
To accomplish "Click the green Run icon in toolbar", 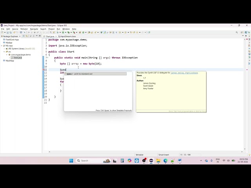I will [63, 33].
